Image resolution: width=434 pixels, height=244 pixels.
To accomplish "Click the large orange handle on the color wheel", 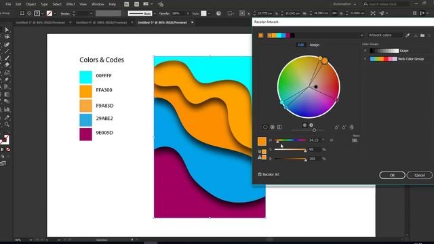I will tap(325, 61).
